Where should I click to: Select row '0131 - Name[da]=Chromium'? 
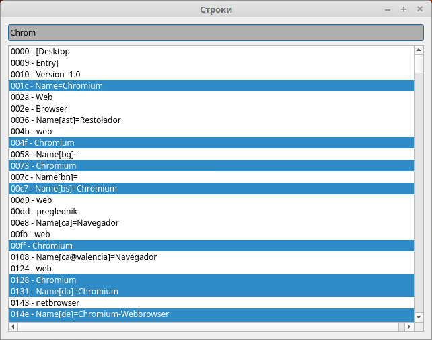click(211, 292)
